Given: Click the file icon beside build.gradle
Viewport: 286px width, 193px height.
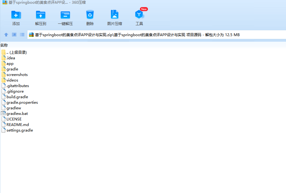Looking at the screenshot, I should coord(3,97).
